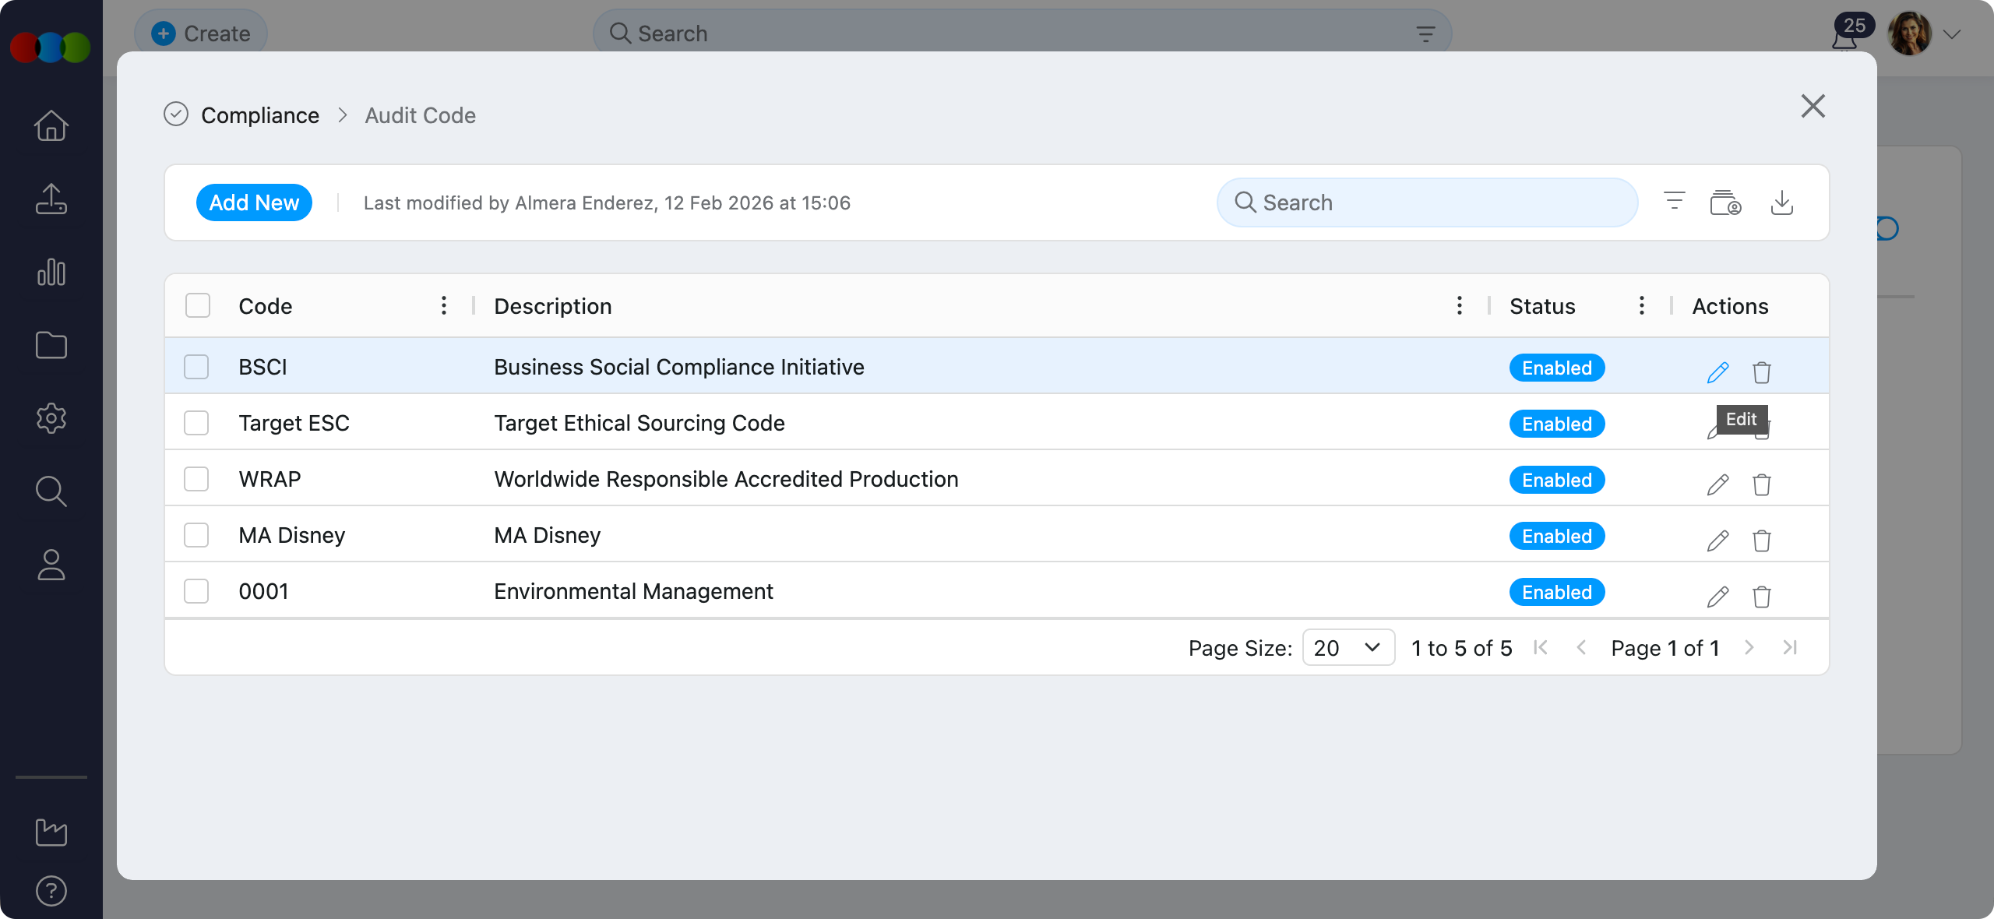Open the Page Size dropdown
This screenshot has height=919, width=1994.
coord(1347,647)
